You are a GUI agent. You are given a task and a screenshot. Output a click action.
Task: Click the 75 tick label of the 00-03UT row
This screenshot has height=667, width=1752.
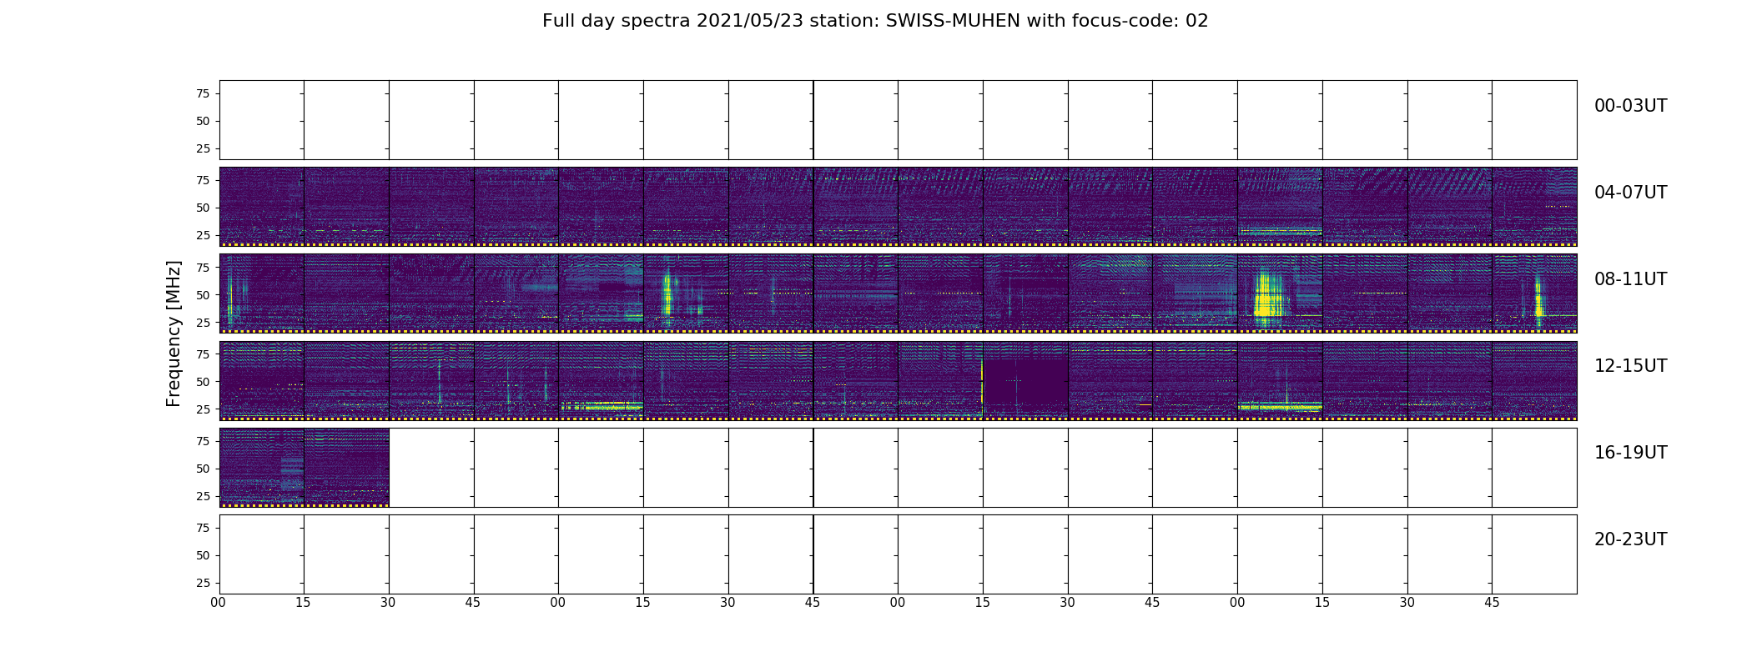click(x=203, y=93)
